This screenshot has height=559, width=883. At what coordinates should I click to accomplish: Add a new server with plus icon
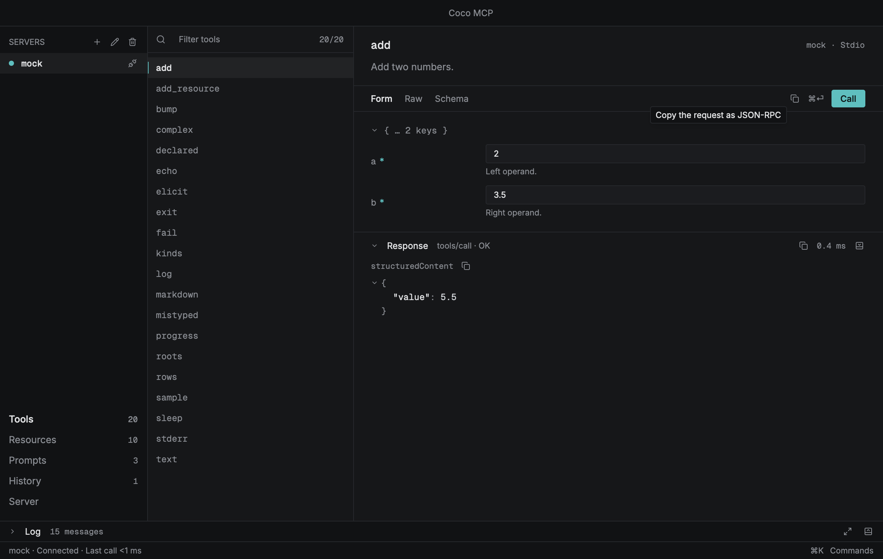(x=97, y=42)
